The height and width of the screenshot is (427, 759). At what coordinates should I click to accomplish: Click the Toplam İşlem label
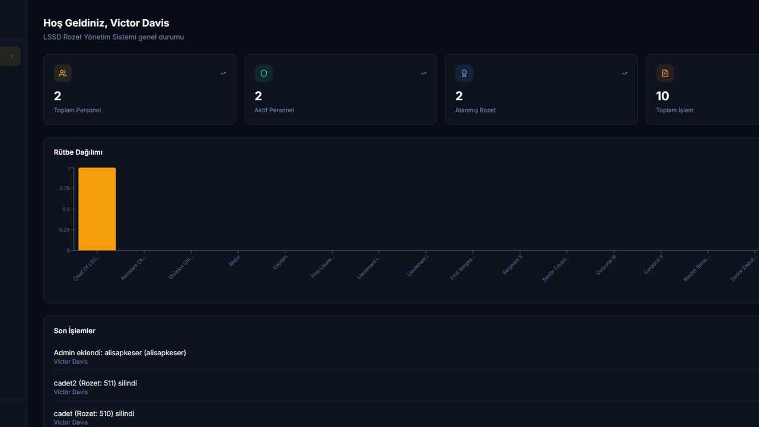[x=675, y=110]
